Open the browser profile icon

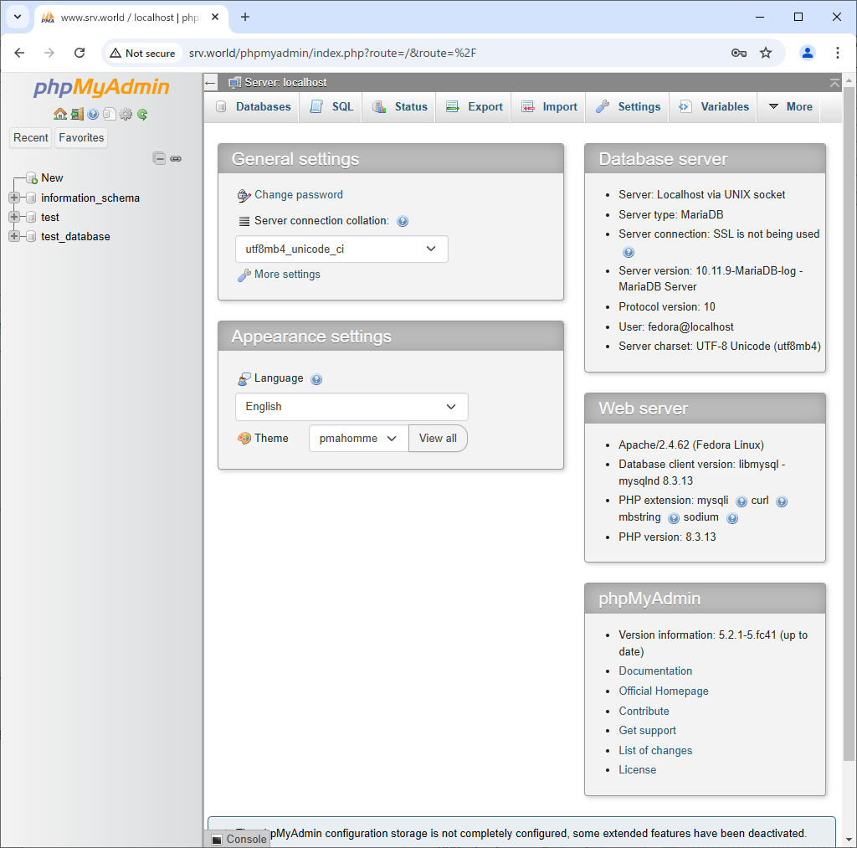pos(808,53)
